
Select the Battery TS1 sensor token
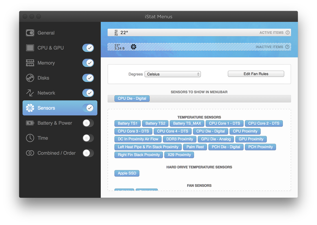tap(127, 123)
